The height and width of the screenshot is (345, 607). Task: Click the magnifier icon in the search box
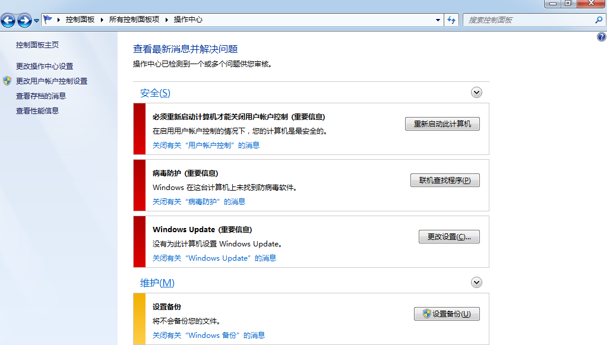coord(598,20)
